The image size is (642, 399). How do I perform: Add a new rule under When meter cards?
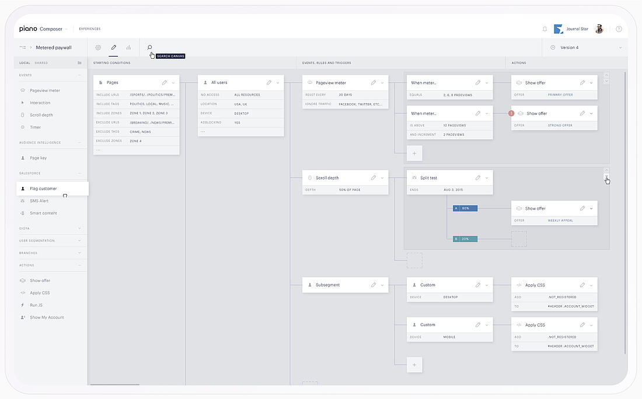tap(414, 153)
